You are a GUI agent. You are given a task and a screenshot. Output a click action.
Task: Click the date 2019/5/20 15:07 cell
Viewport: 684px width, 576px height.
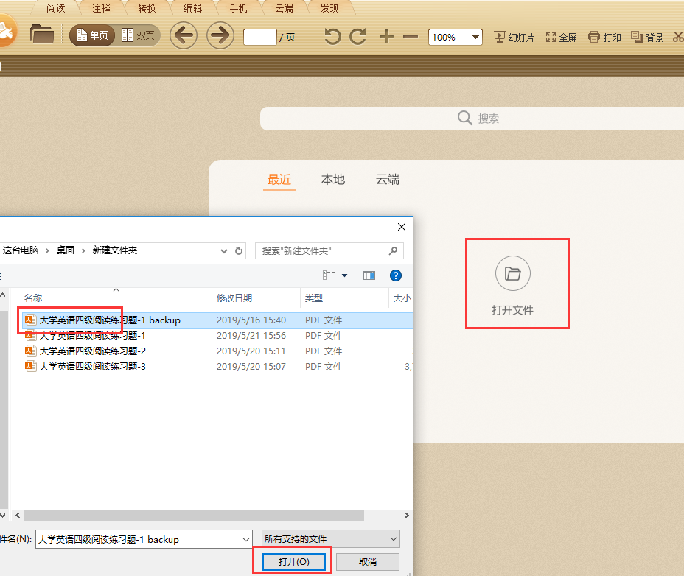[251, 366]
